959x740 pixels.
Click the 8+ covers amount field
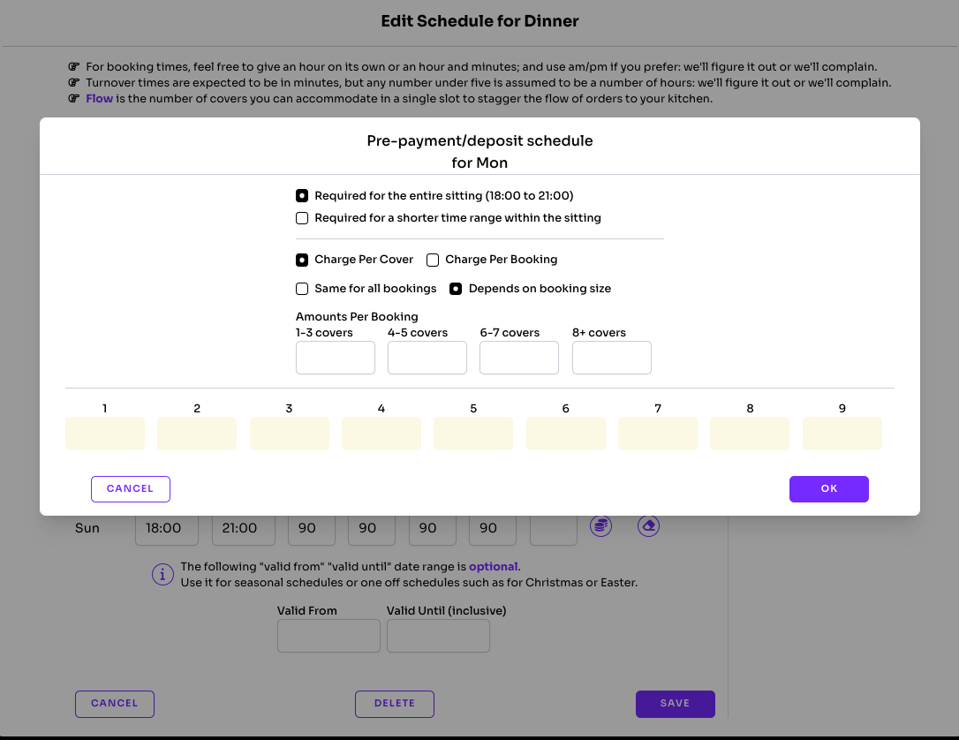pos(612,358)
